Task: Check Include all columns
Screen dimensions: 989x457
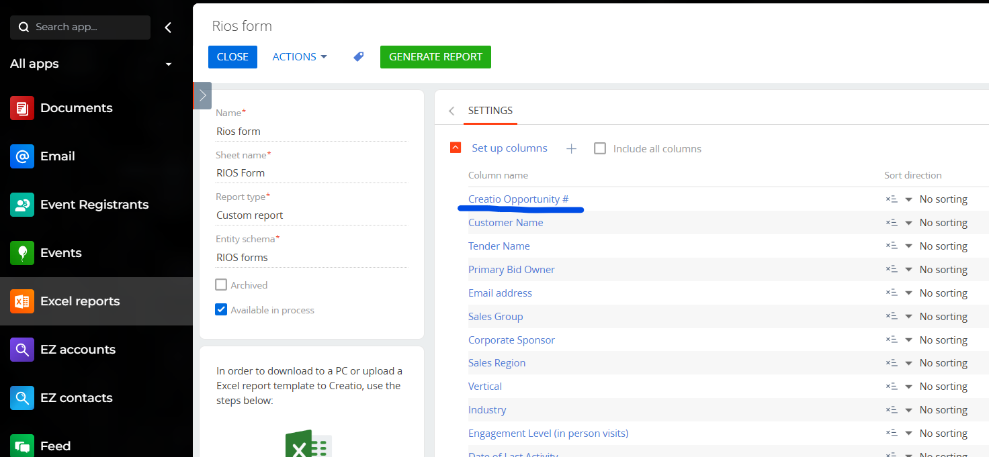Action: click(600, 149)
